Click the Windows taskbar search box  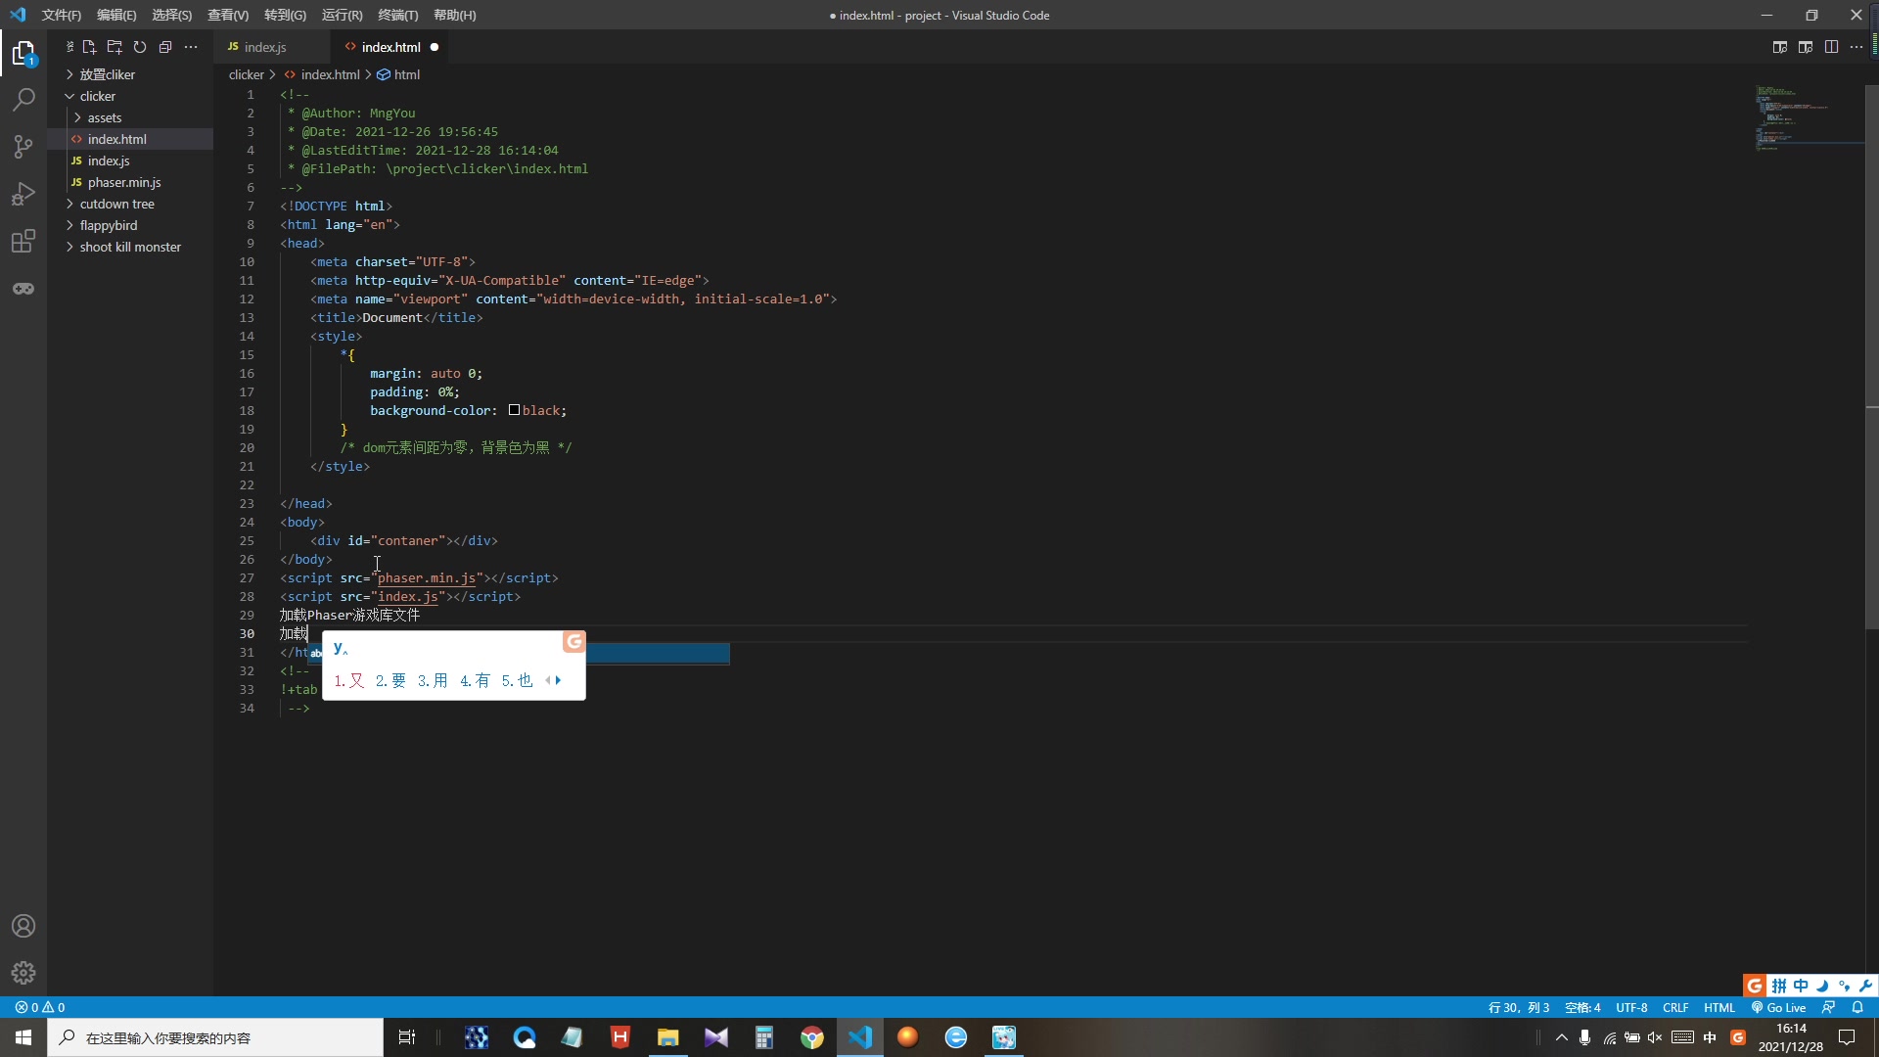click(x=215, y=1037)
